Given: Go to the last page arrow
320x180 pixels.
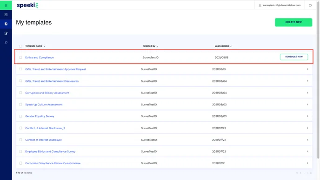Looking at the screenshot, I should click(x=311, y=173).
